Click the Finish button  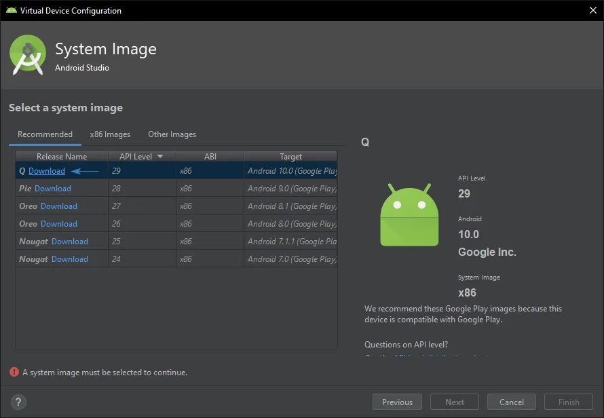pyautogui.click(x=569, y=402)
